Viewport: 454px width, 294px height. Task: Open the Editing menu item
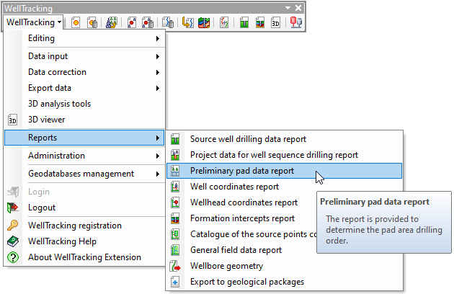(x=84, y=38)
